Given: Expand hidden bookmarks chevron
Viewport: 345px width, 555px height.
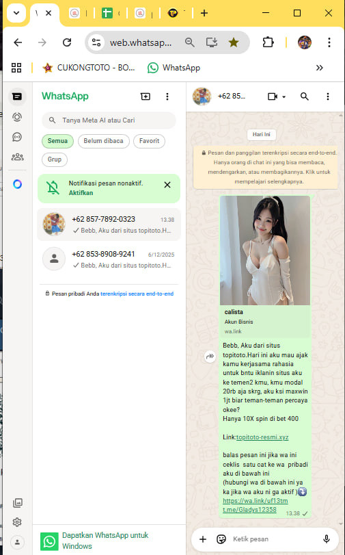Looking at the screenshot, I should point(319,68).
